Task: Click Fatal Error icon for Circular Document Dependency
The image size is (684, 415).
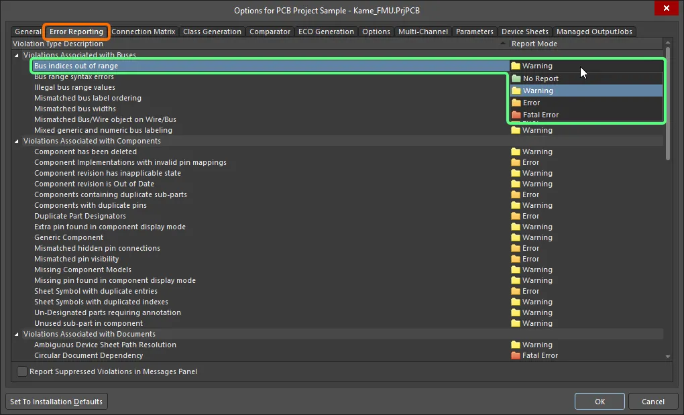Action: (x=516, y=355)
